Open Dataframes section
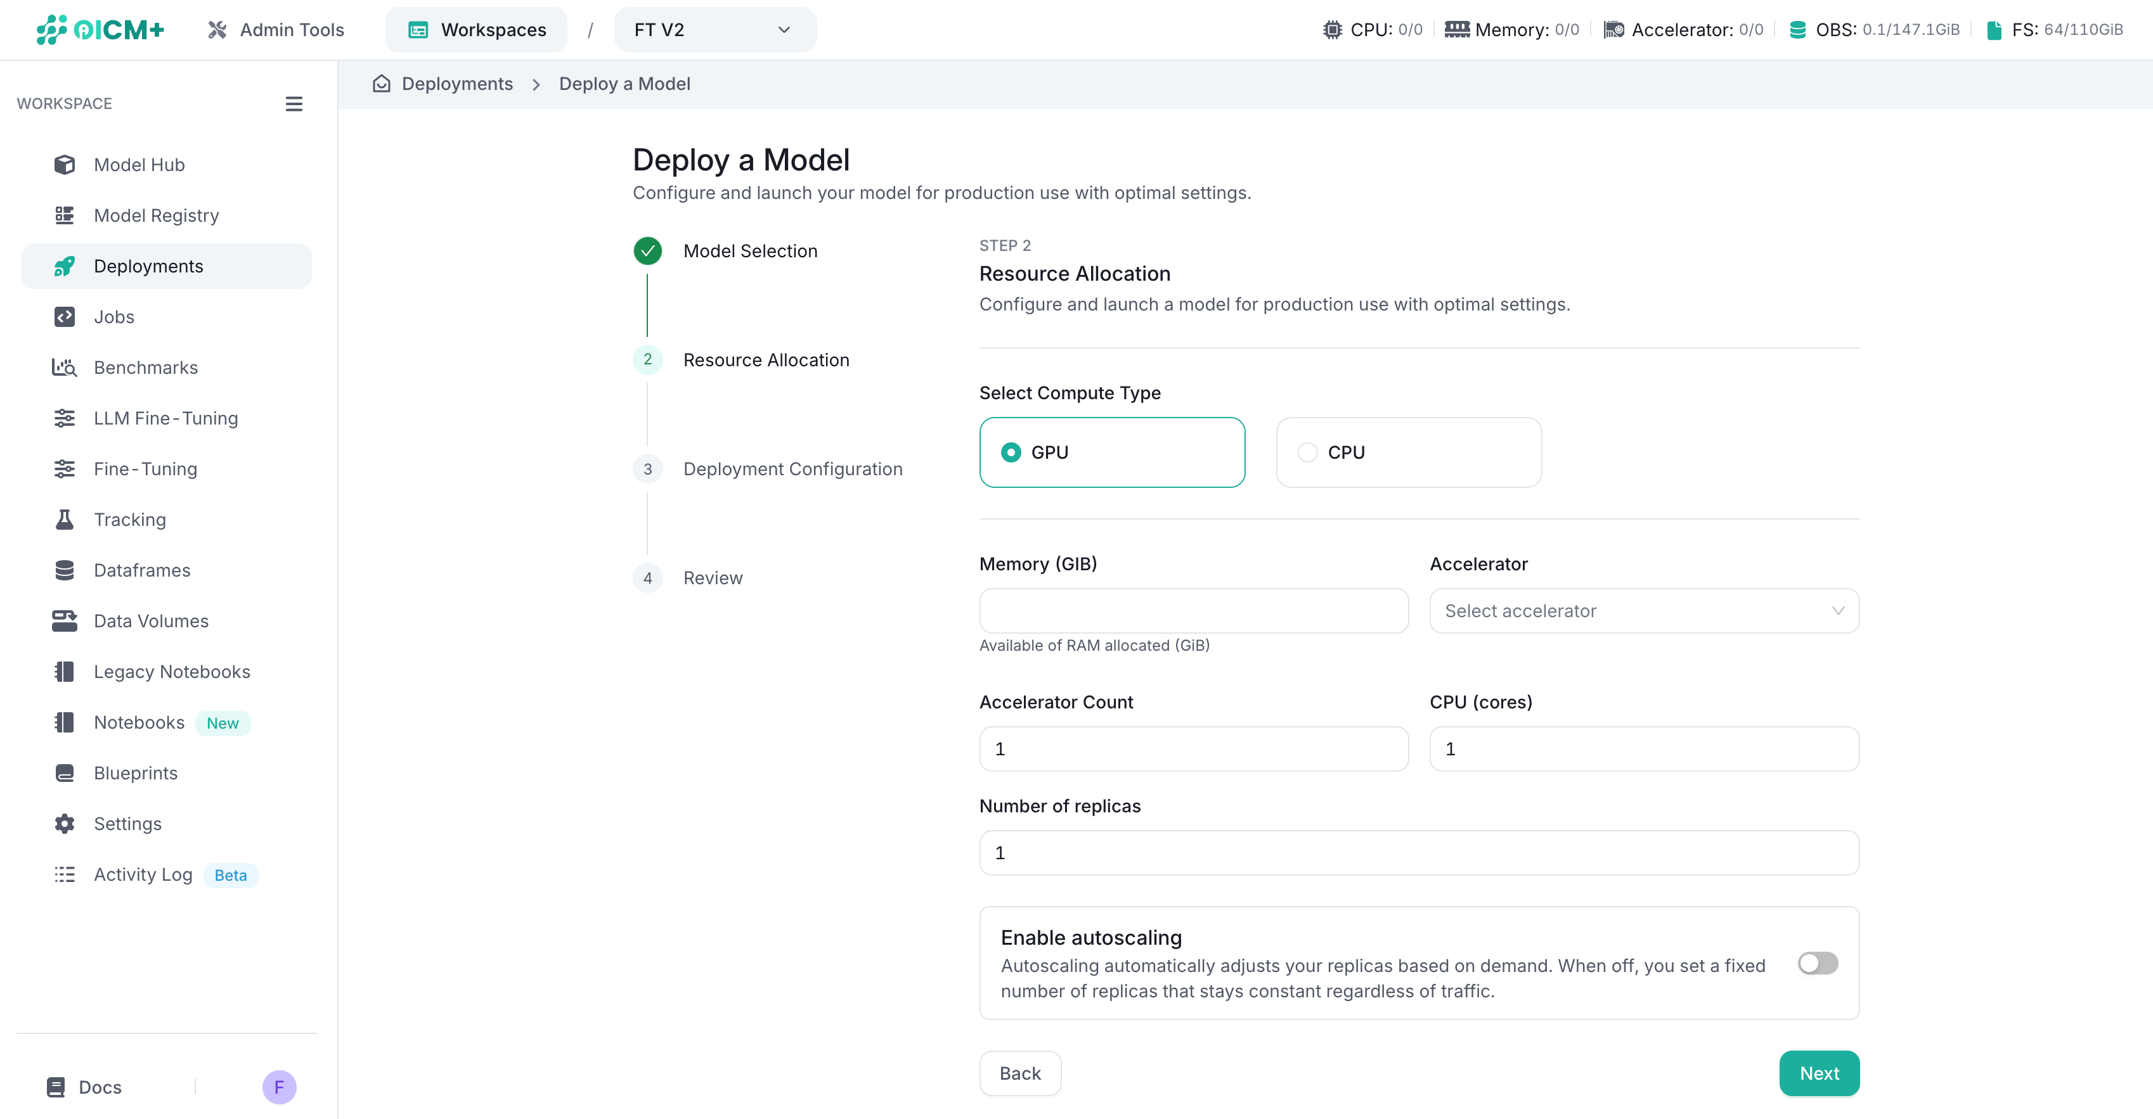This screenshot has width=2153, height=1119. click(166, 570)
